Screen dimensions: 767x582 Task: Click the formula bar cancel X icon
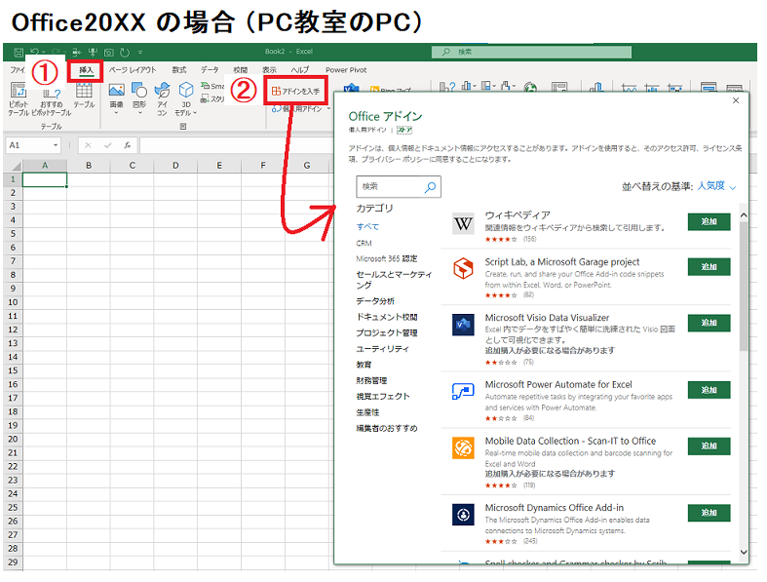[88, 145]
